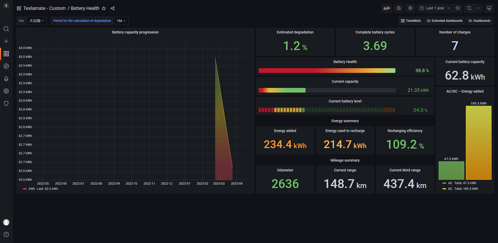Viewport: 498px width, 243px height.
Task: Click the Battery Health 98.8 % bar gauge
Action: tap(327, 71)
